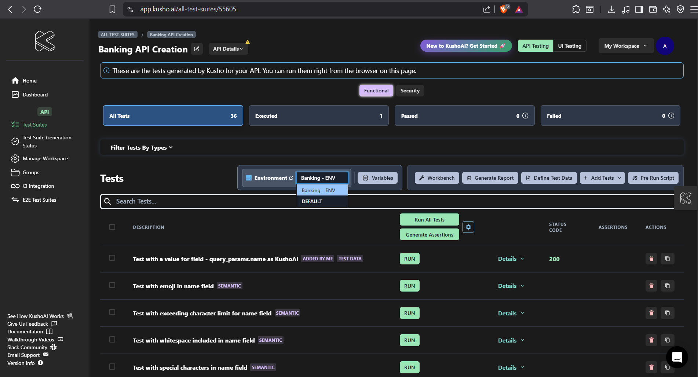
Task: Open Variables panel
Action: point(378,178)
